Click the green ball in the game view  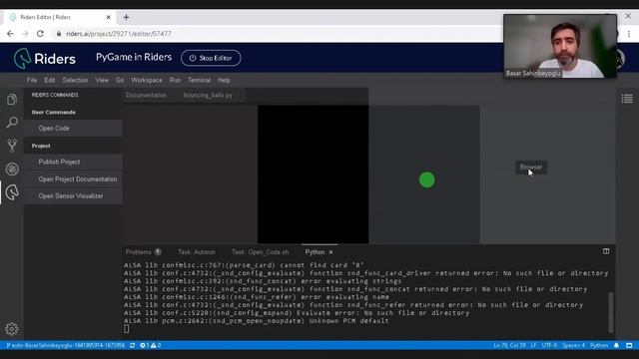426,179
